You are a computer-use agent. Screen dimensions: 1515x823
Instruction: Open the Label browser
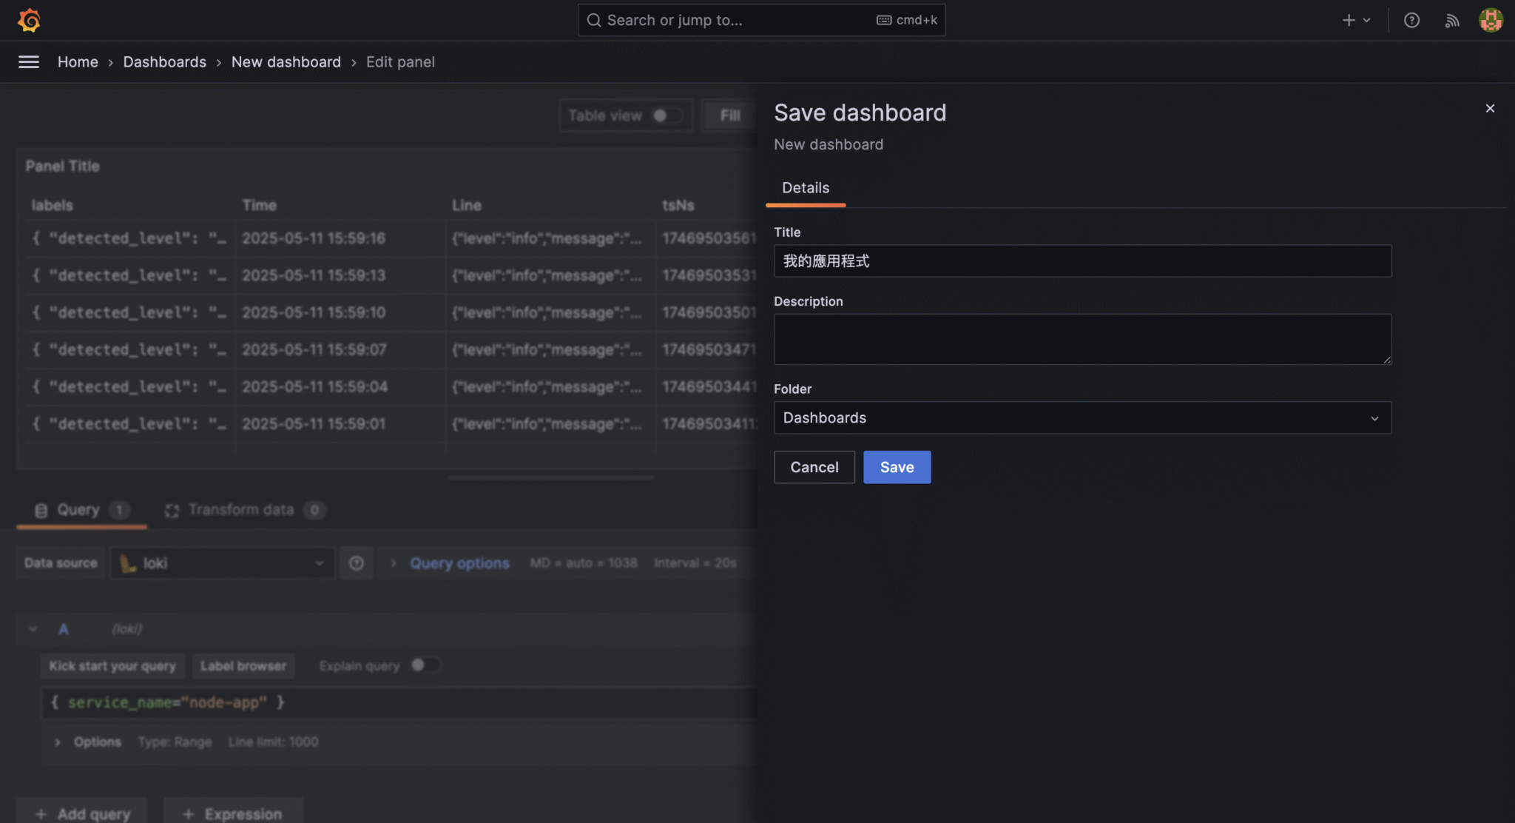click(x=243, y=665)
